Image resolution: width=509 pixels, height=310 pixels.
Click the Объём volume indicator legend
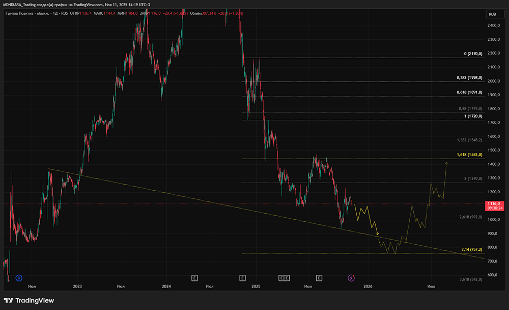pos(196,13)
